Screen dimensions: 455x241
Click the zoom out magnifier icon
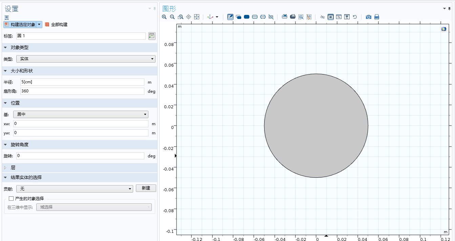(172, 17)
